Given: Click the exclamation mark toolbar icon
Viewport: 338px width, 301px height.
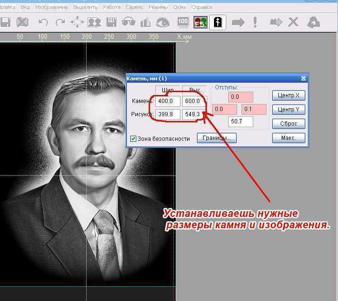Looking at the screenshot, I should click(255, 22).
